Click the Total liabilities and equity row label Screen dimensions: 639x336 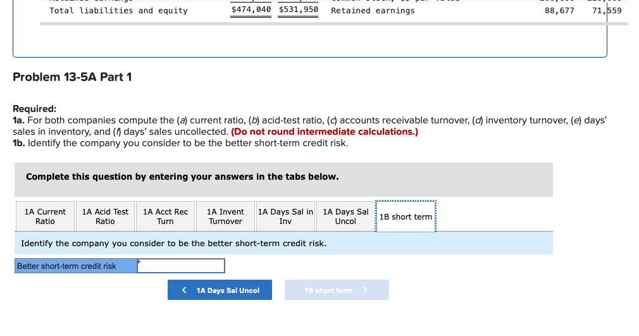(118, 11)
